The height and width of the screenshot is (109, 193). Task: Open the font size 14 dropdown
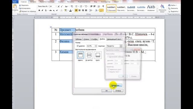point(56,6)
